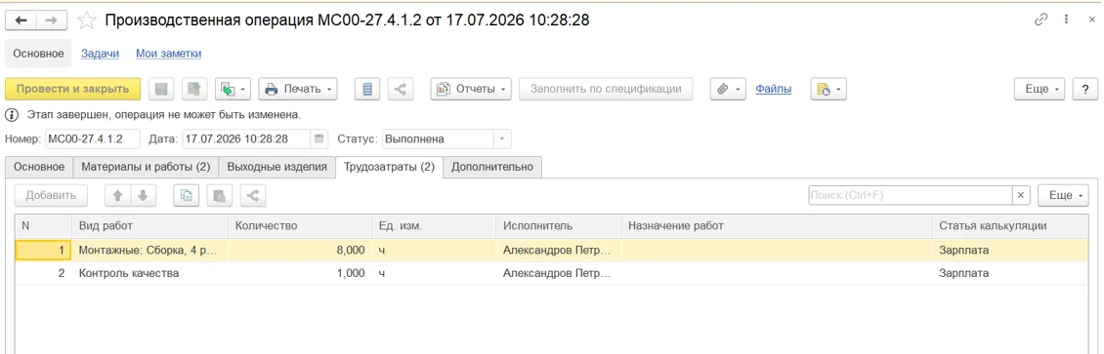Open the create-based-on green icon dropdown
Image resolution: width=1104 pixels, height=354 pixels.
coord(234,89)
